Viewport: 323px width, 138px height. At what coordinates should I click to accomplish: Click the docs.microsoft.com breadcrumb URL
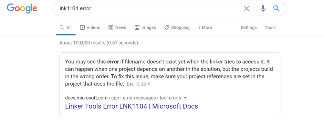(x=86, y=98)
